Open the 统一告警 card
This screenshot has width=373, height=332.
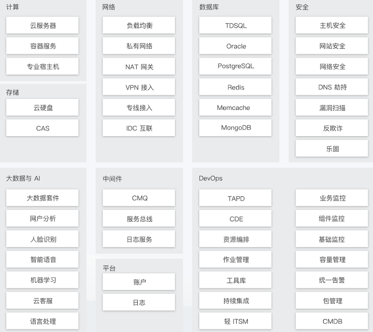[332, 280]
